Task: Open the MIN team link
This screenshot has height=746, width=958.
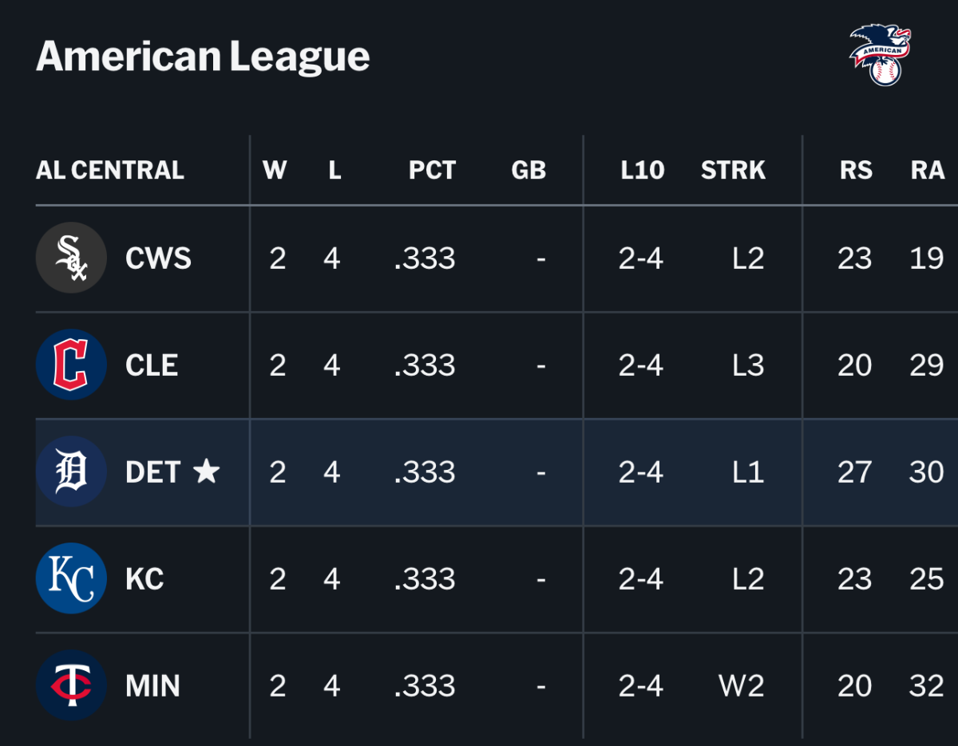Action: pyautogui.click(x=152, y=685)
